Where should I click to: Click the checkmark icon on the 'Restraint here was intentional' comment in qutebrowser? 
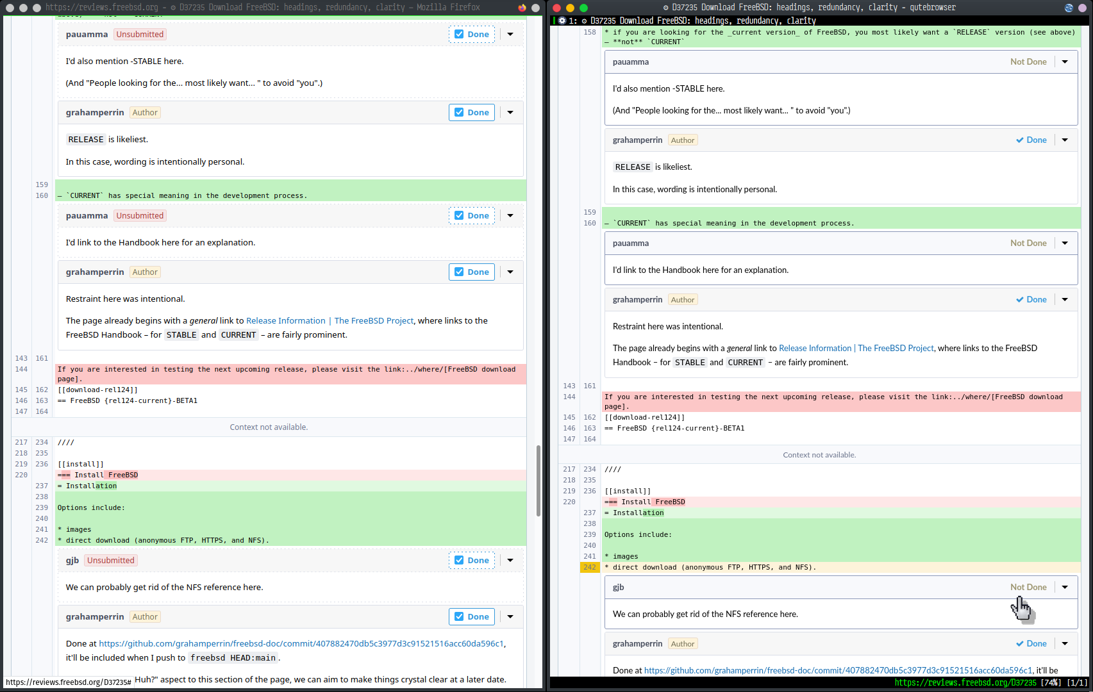pyautogui.click(x=1019, y=300)
